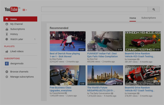Open Liked videos playlist

[17, 51]
